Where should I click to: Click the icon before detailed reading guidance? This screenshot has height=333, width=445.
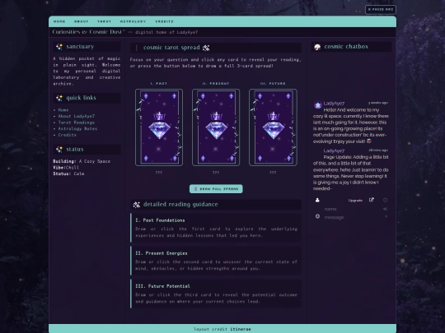click(x=137, y=205)
